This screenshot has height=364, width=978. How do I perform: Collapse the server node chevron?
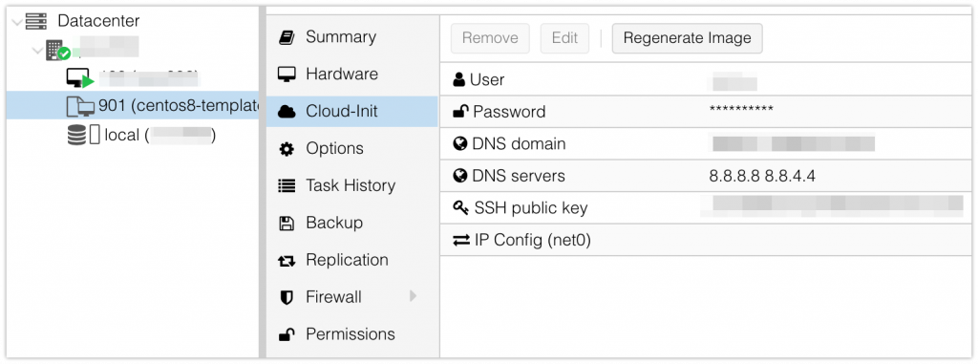pyautogui.click(x=38, y=50)
